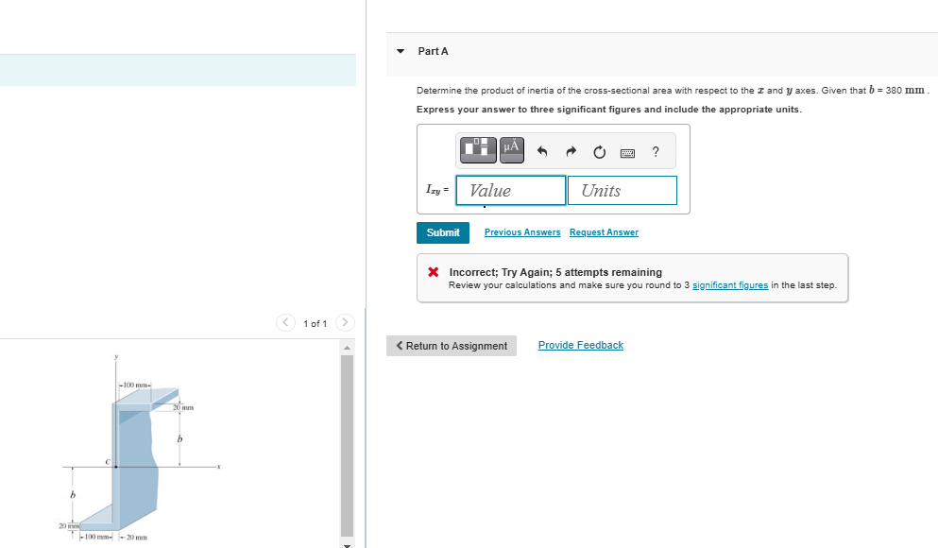Screen dimensions: 938x548
Task: Go to next figure arrow
Action: click(345, 322)
